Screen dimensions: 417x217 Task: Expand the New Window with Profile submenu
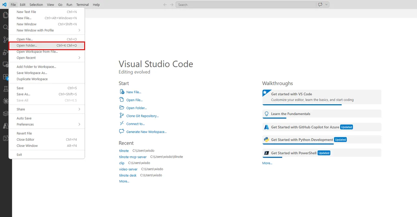point(47,30)
